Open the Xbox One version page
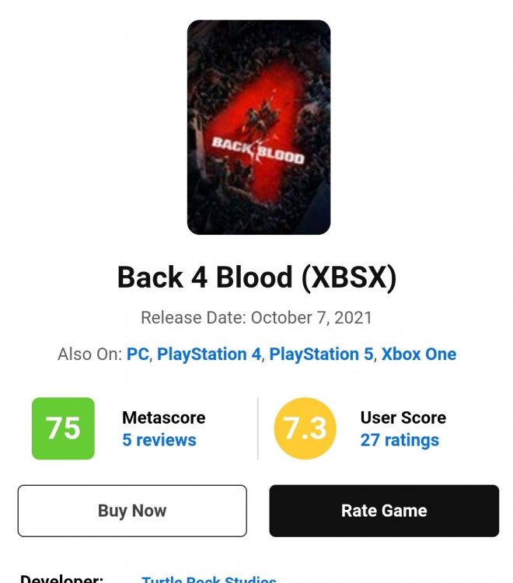This screenshot has width=513, height=583. point(418,354)
